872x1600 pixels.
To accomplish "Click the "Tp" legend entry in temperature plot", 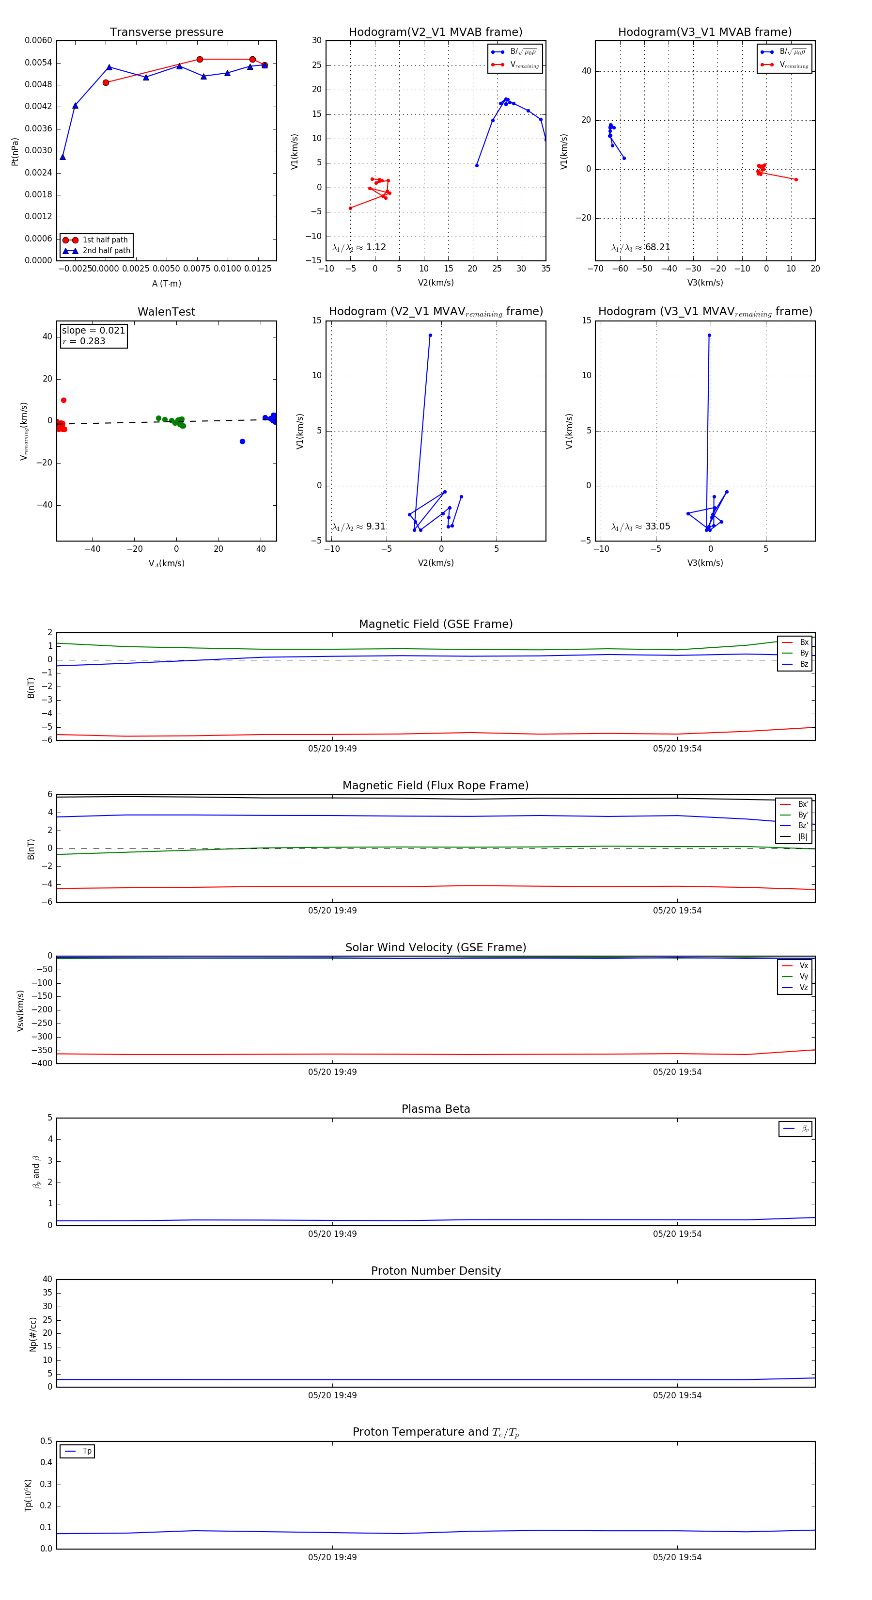I will click(78, 1452).
